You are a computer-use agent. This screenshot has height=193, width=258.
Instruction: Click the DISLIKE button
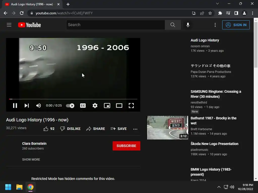(70, 129)
